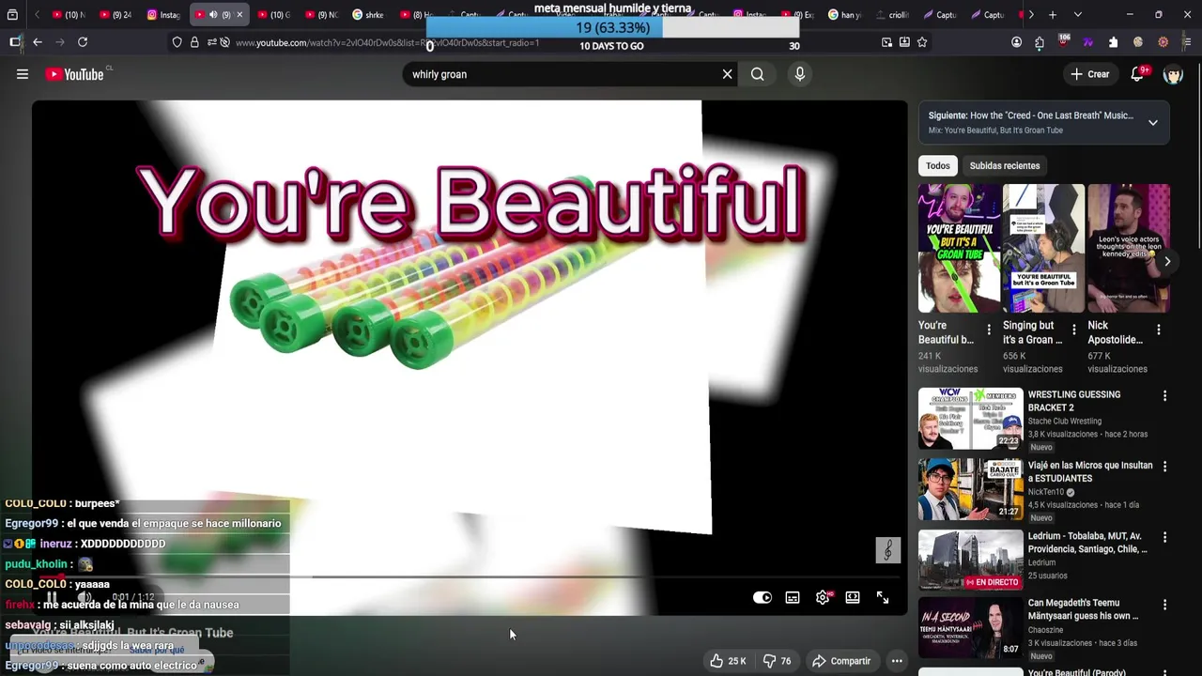Switch to the han y browser tab

click(x=845, y=15)
